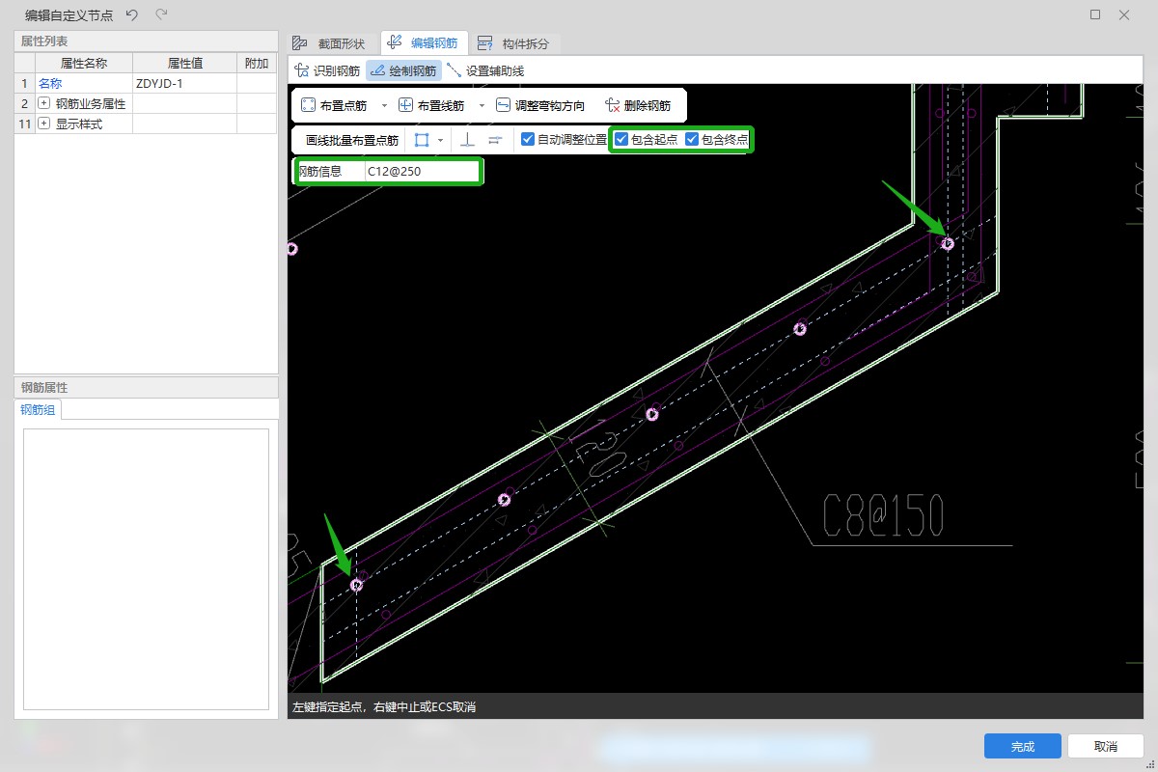Image resolution: width=1158 pixels, height=772 pixels.
Task: Select the 钢筋组 tab
Action: (38, 410)
